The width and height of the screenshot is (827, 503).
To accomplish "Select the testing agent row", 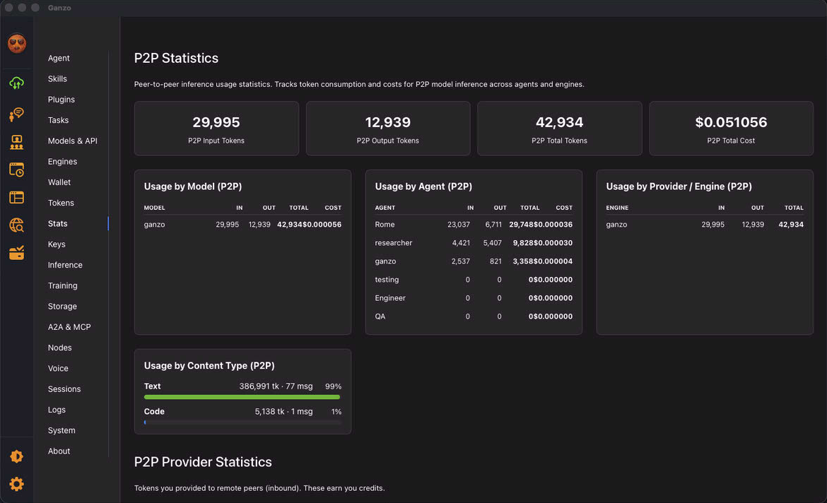I will 474,280.
